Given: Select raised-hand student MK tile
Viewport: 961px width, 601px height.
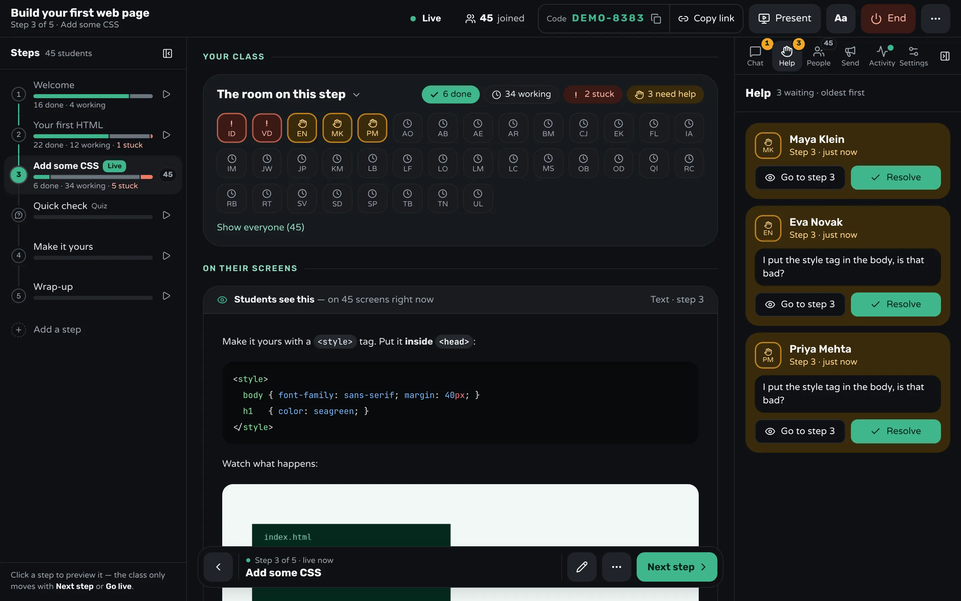Looking at the screenshot, I should coord(337,128).
